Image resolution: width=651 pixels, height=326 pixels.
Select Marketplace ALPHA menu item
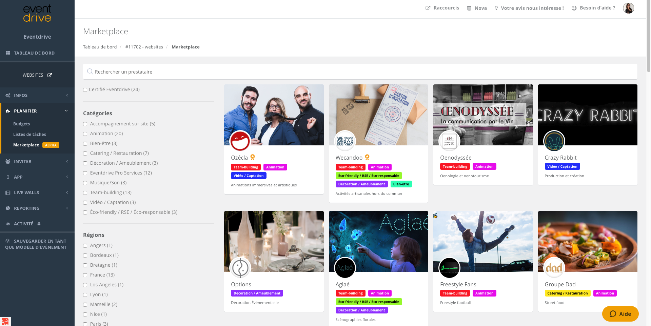pyautogui.click(x=36, y=145)
